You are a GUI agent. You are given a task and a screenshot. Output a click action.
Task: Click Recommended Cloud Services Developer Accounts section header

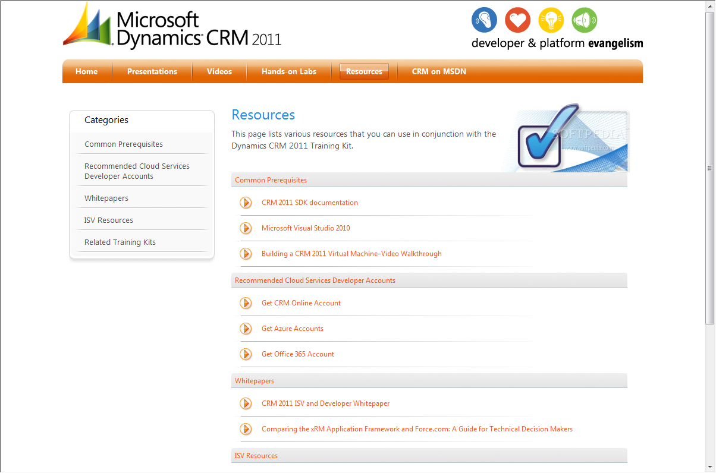click(429, 280)
